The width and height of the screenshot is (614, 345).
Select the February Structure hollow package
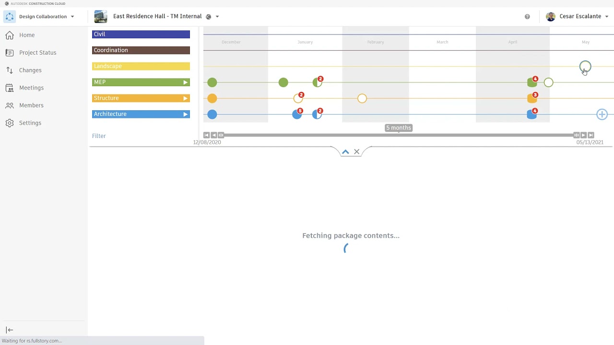pyautogui.click(x=362, y=99)
